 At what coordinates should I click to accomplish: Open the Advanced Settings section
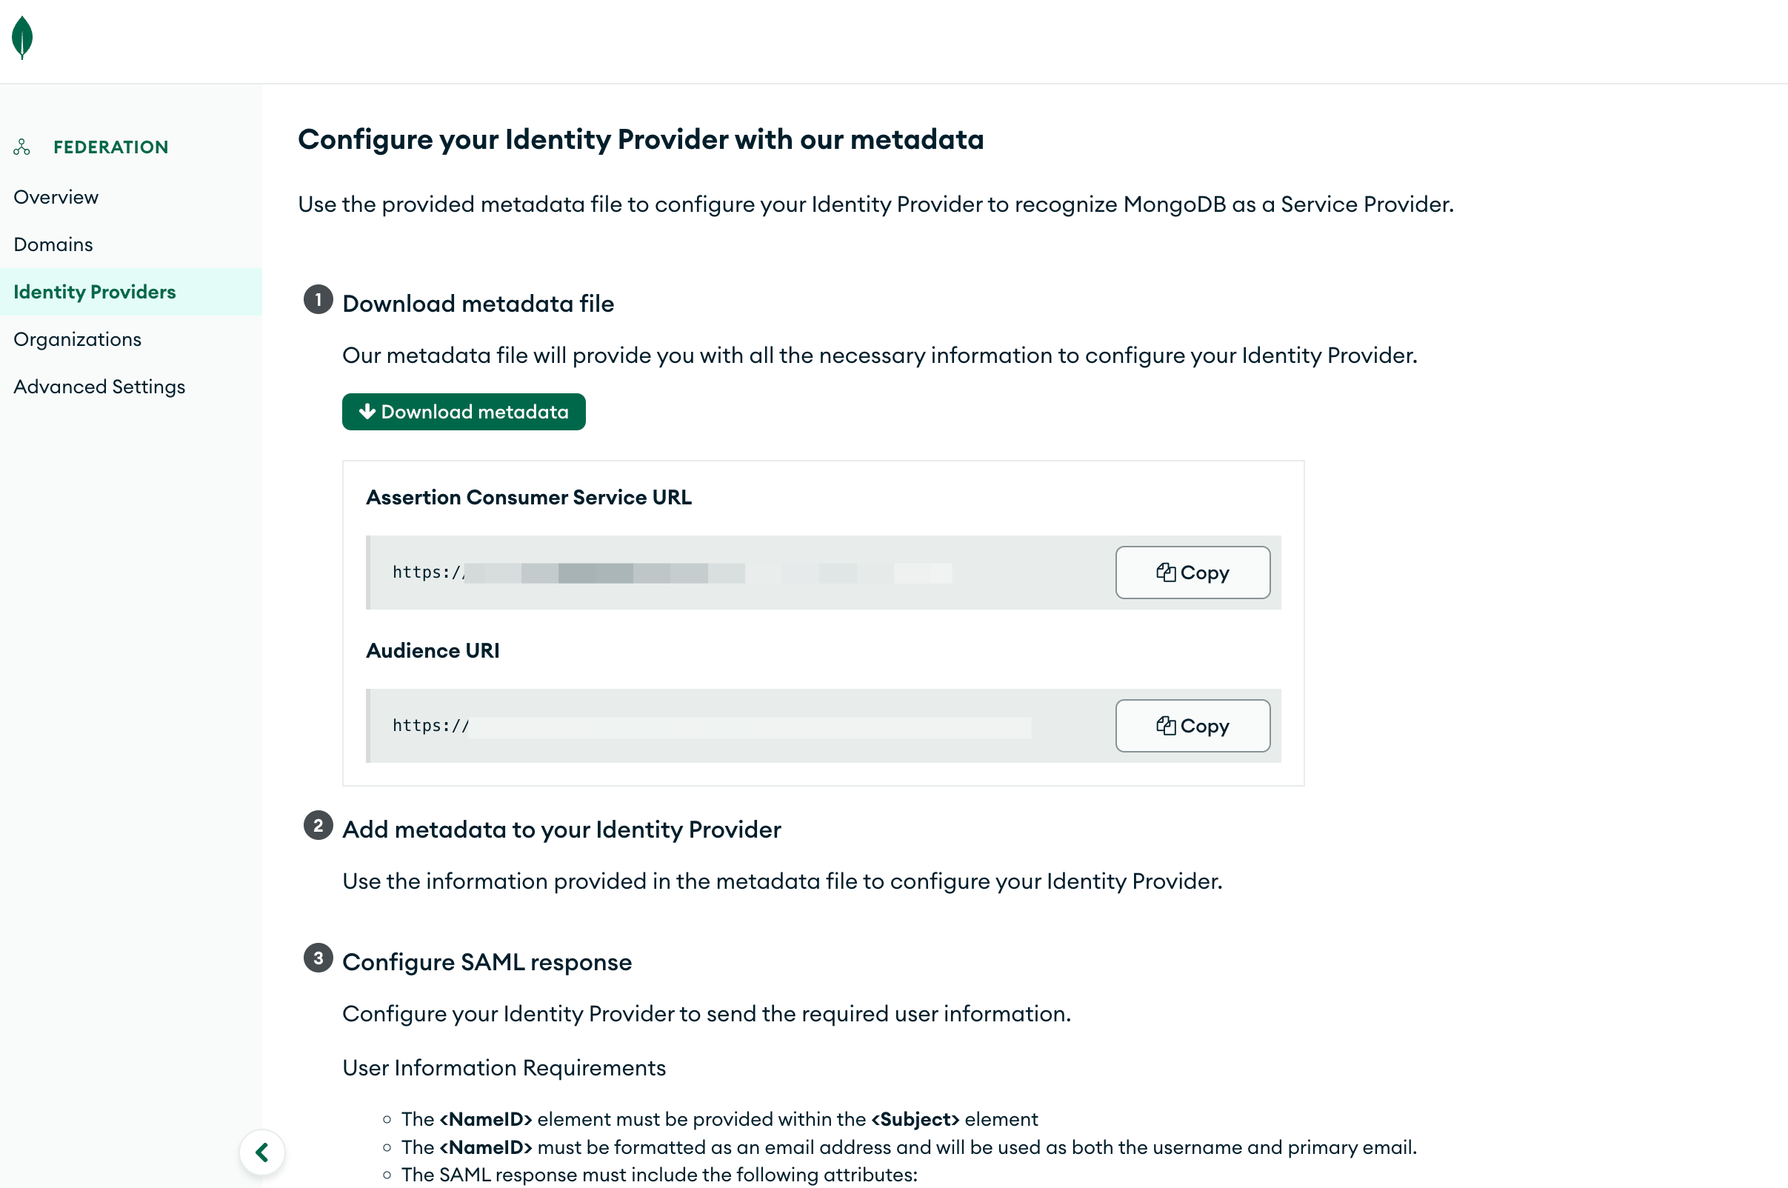tap(98, 386)
